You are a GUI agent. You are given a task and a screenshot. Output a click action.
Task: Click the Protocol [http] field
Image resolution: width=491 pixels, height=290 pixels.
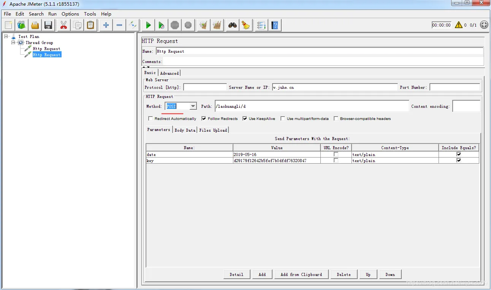(205, 87)
